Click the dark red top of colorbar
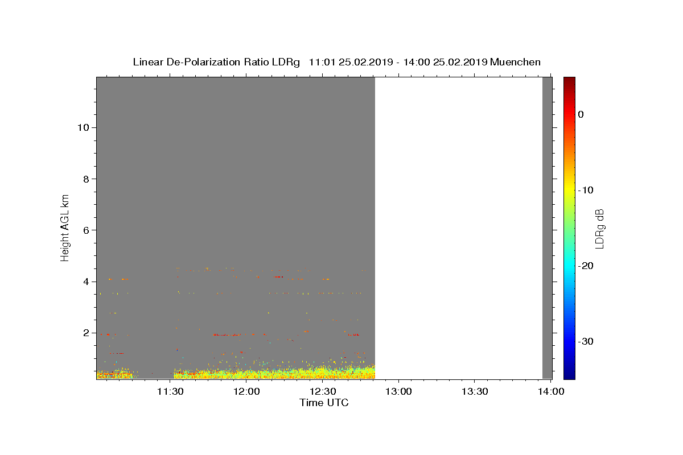 (569, 81)
